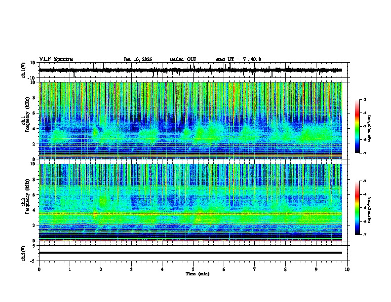Click the ch.1 spectrogram color scale bar

[x=357, y=126]
